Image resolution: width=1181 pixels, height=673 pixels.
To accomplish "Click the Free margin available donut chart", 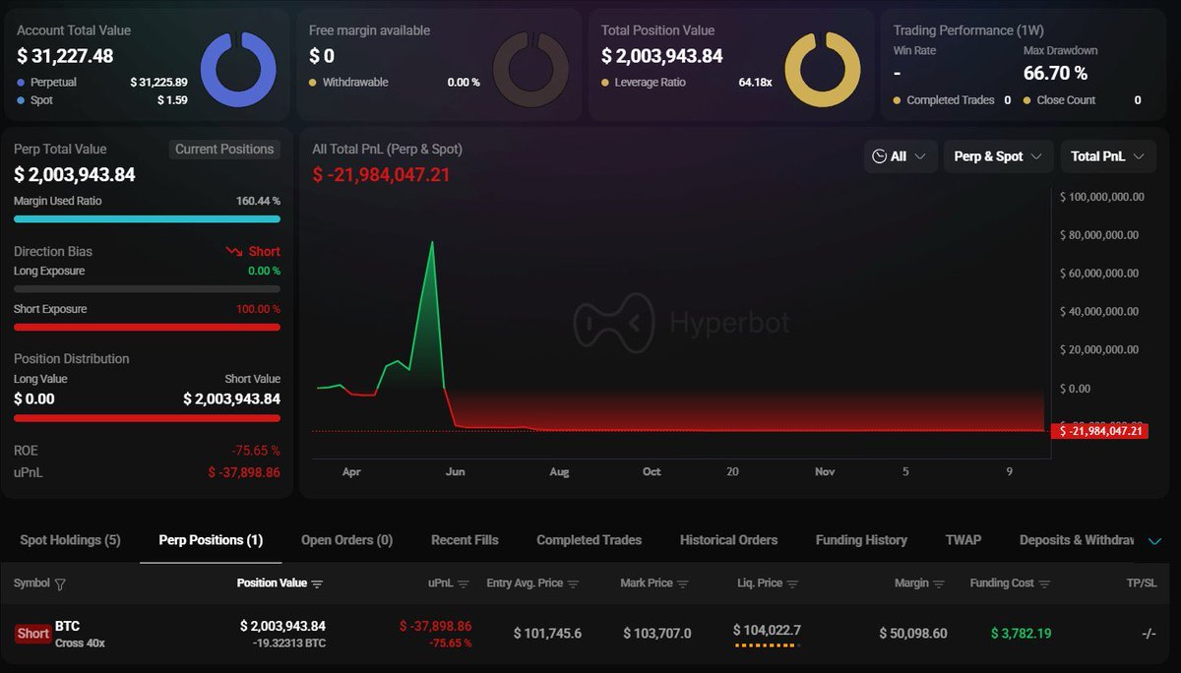I will click(531, 68).
